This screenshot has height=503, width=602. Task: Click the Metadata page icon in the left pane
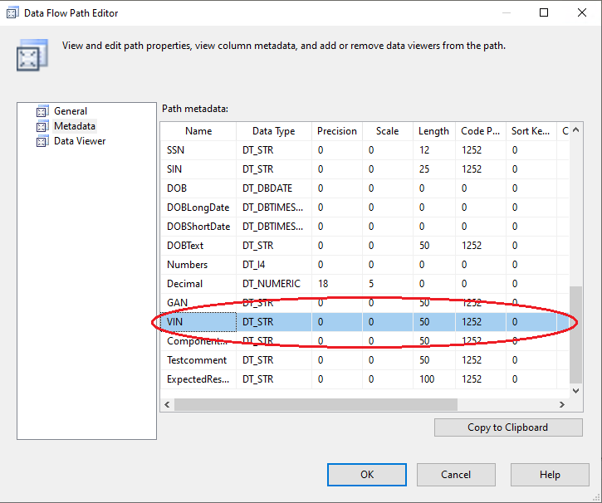pyautogui.click(x=42, y=126)
